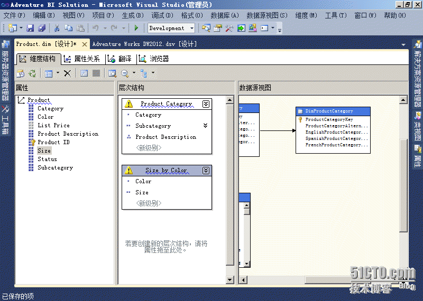Image resolution: width=423 pixels, height=301 pixels.
Task: Switch to the 翻译 tab
Action: coord(120,59)
